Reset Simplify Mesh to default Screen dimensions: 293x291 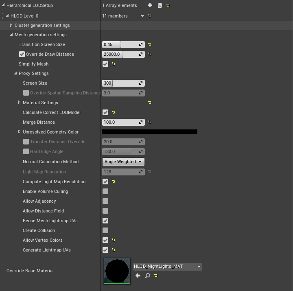click(x=113, y=64)
